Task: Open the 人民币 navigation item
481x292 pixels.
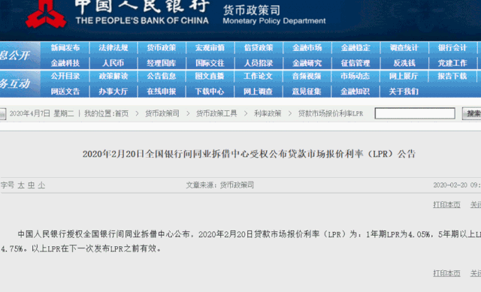Action: (x=113, y=63)
